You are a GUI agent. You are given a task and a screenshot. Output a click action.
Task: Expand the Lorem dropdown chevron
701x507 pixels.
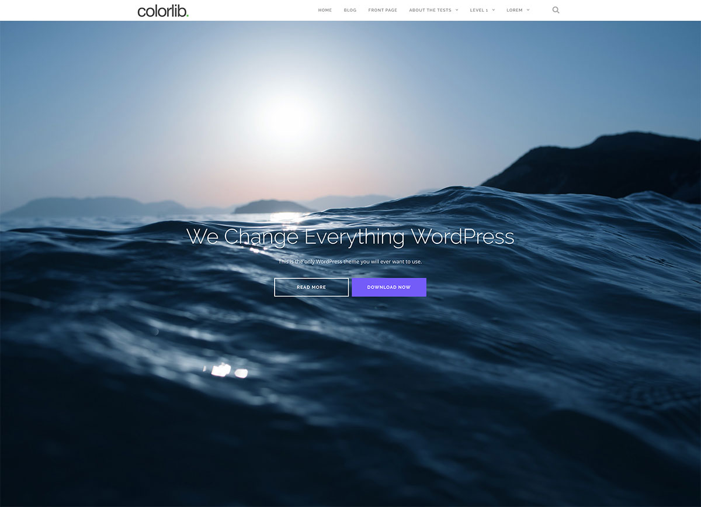[x=528, y=10]
